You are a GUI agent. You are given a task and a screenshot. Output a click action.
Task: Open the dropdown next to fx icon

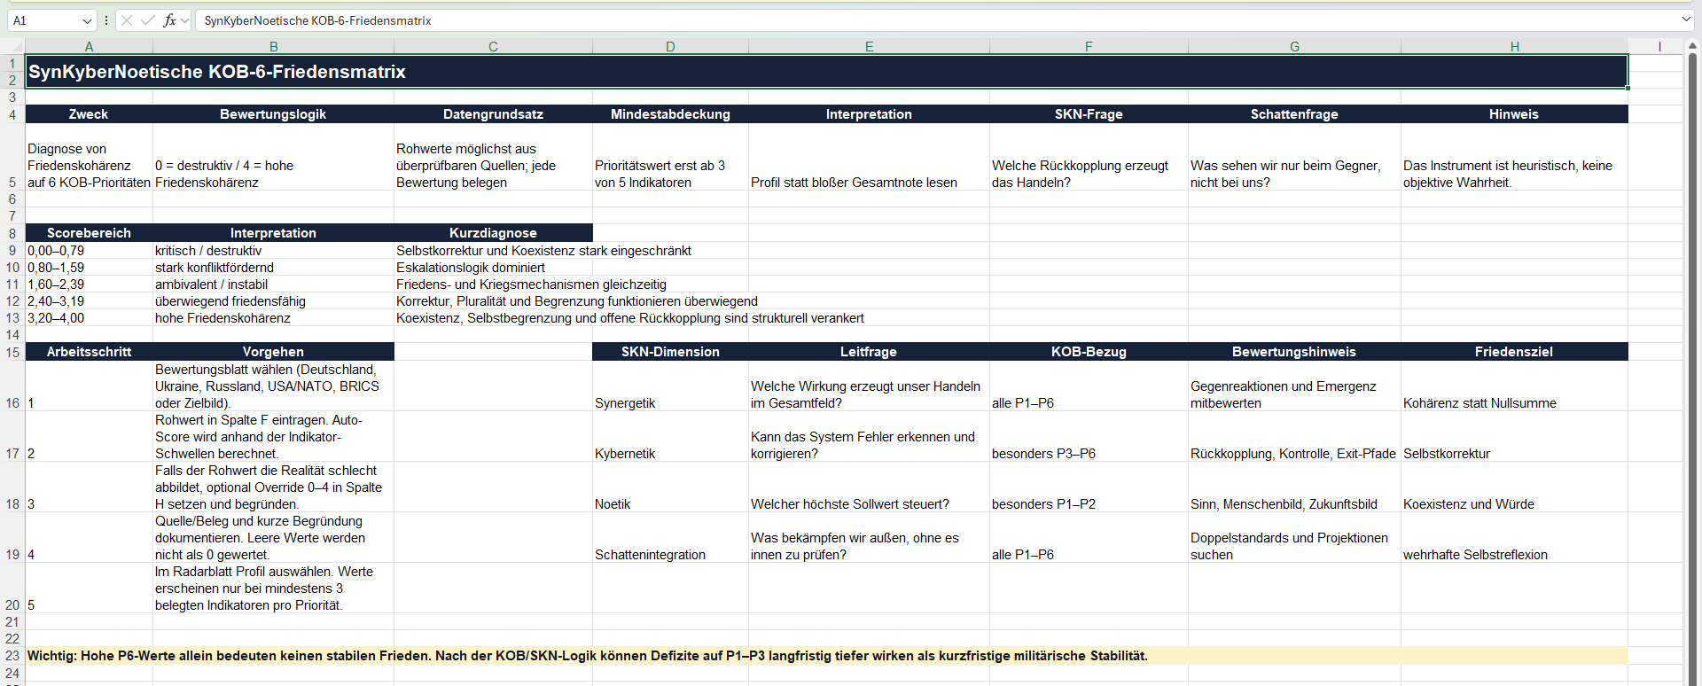click(x=184, y=20)
